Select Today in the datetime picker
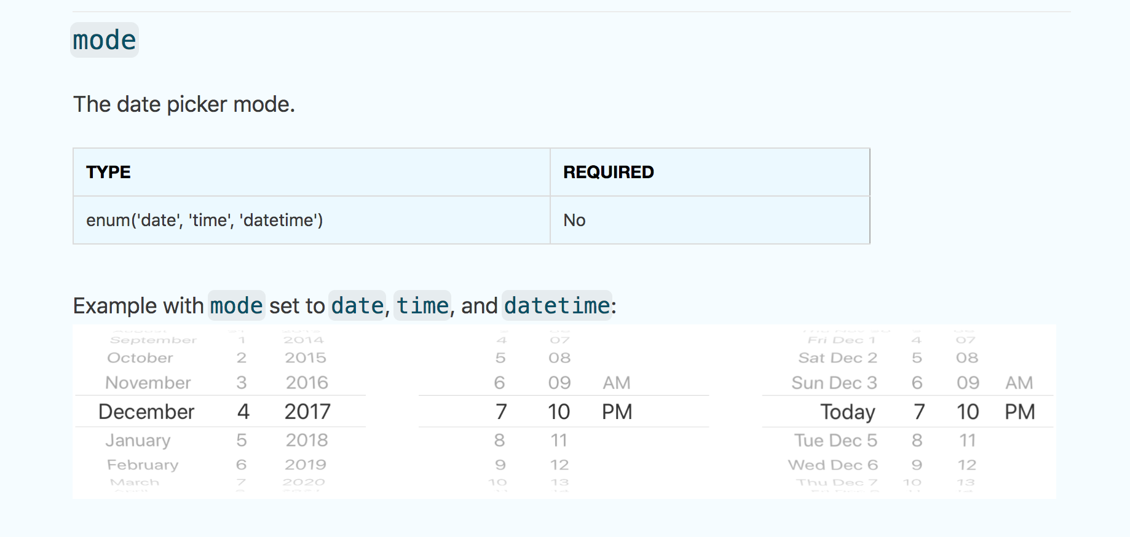Screen dimensions: 1130x537 click(847, 412)
